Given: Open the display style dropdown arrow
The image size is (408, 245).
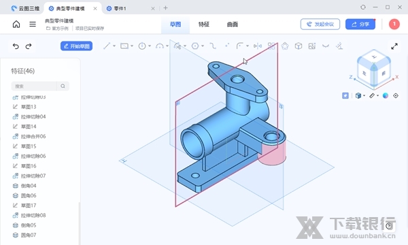Looking at the screenshot, I should tap(364, 95).
